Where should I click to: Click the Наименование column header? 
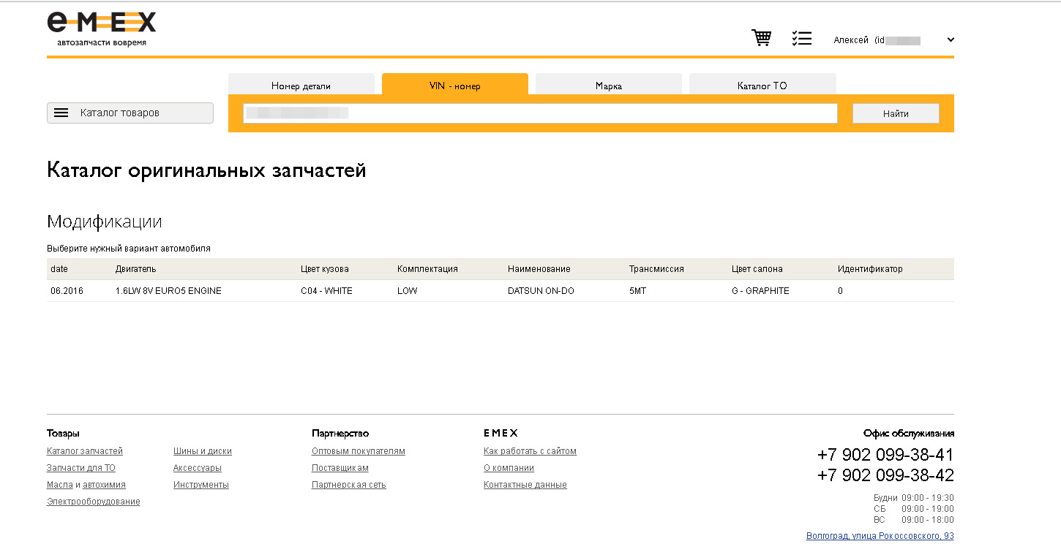[x=539, y=269]
